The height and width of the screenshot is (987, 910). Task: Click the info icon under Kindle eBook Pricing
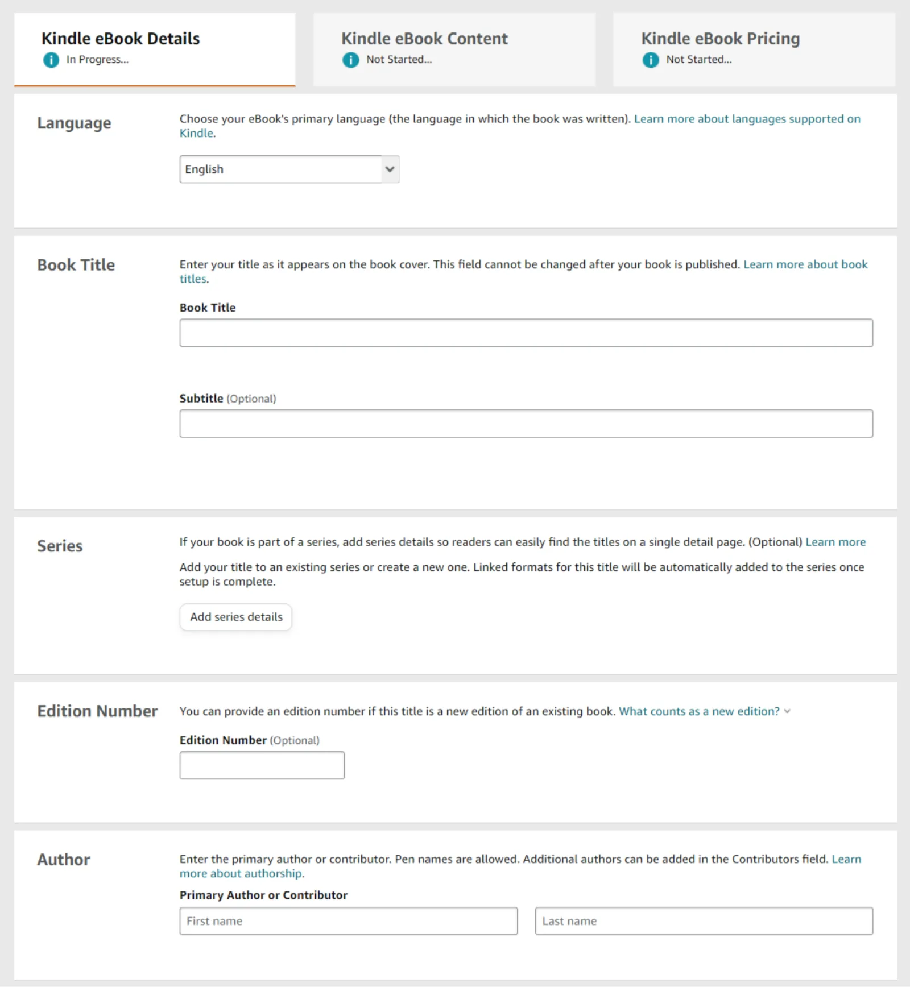650,60
